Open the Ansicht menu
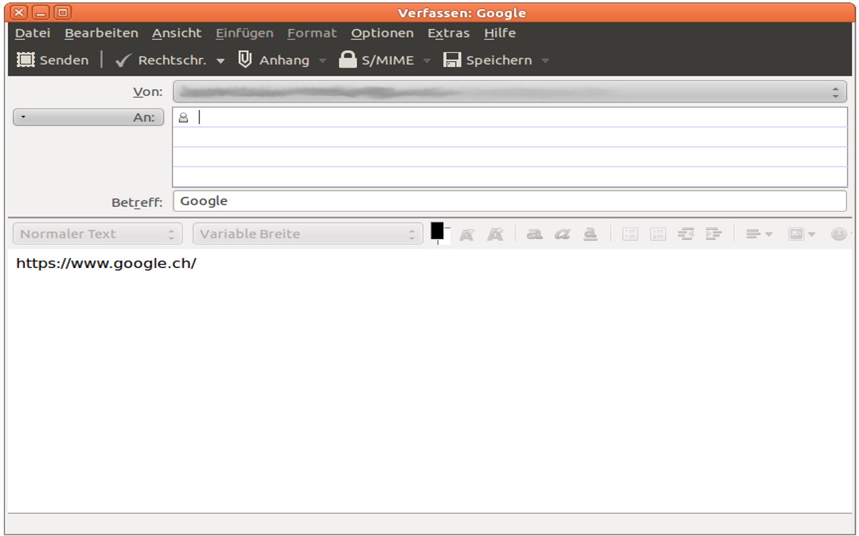This screenshot has width=859, height=536. pos(176,33)
